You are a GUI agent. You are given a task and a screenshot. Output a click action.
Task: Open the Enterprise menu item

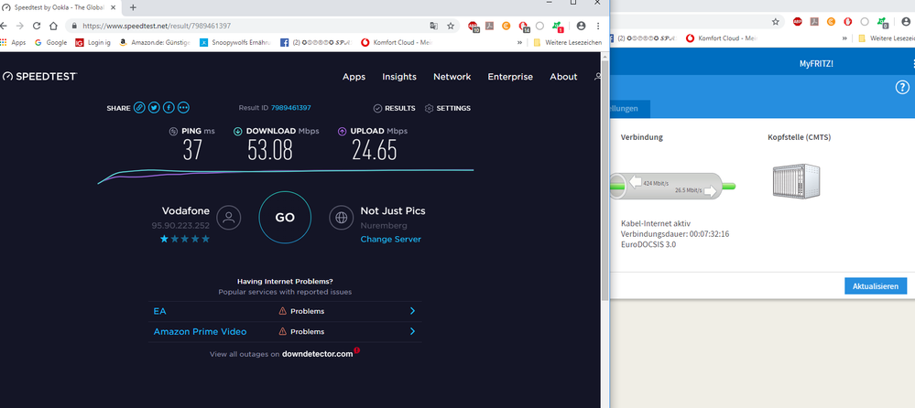pyautogui.click(x=510, y=76)
